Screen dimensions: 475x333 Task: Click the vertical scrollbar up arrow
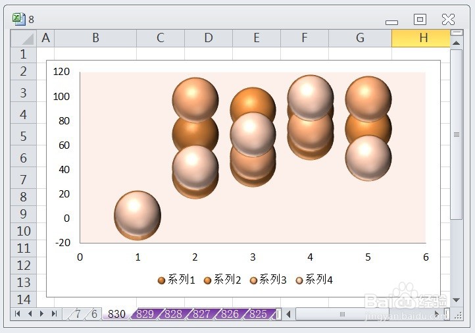tap(456, 43)
